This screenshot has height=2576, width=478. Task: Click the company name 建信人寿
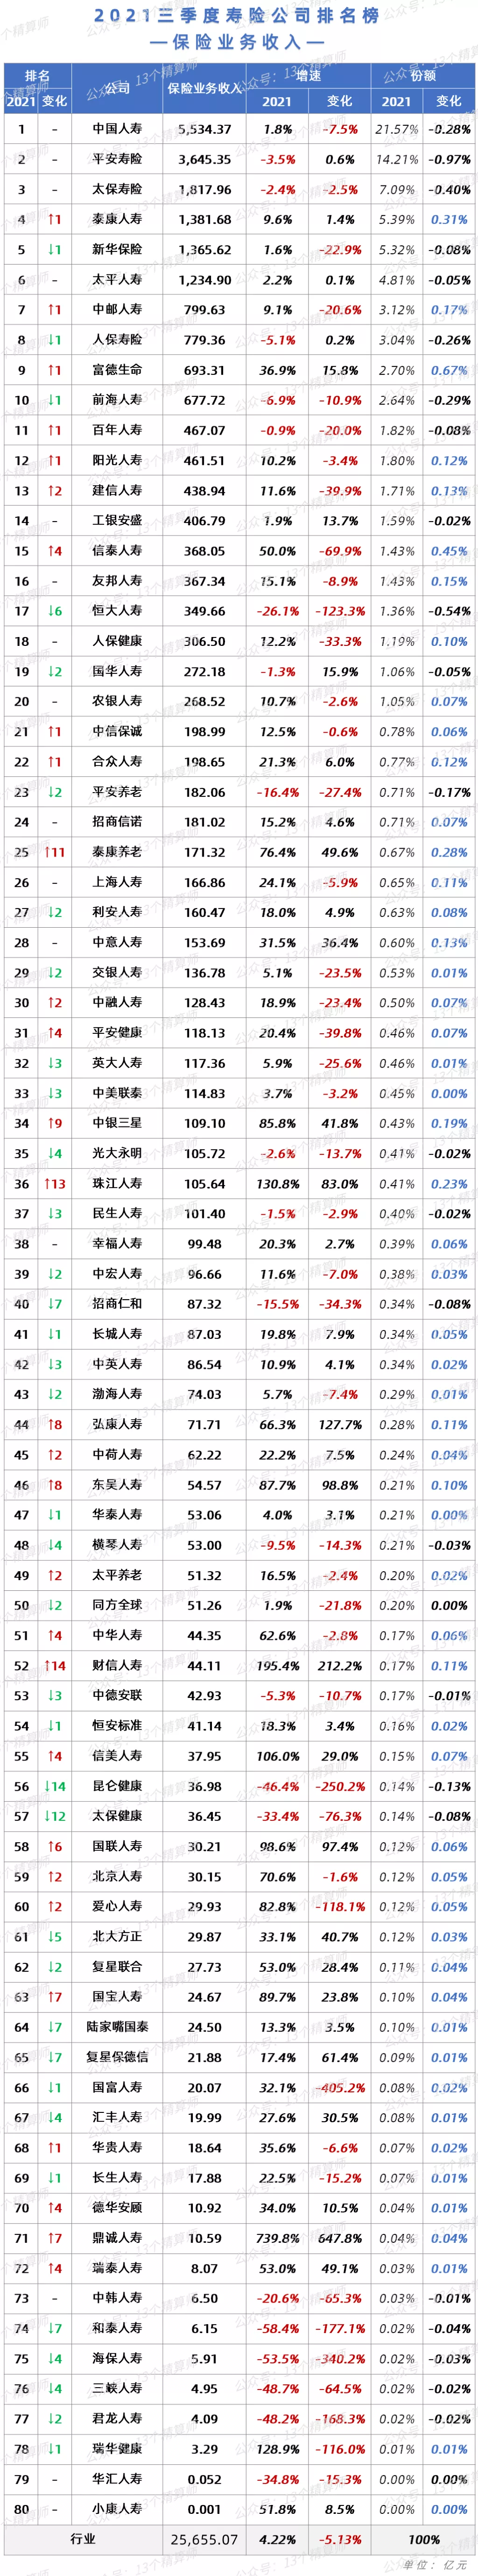tap(118, 491)
